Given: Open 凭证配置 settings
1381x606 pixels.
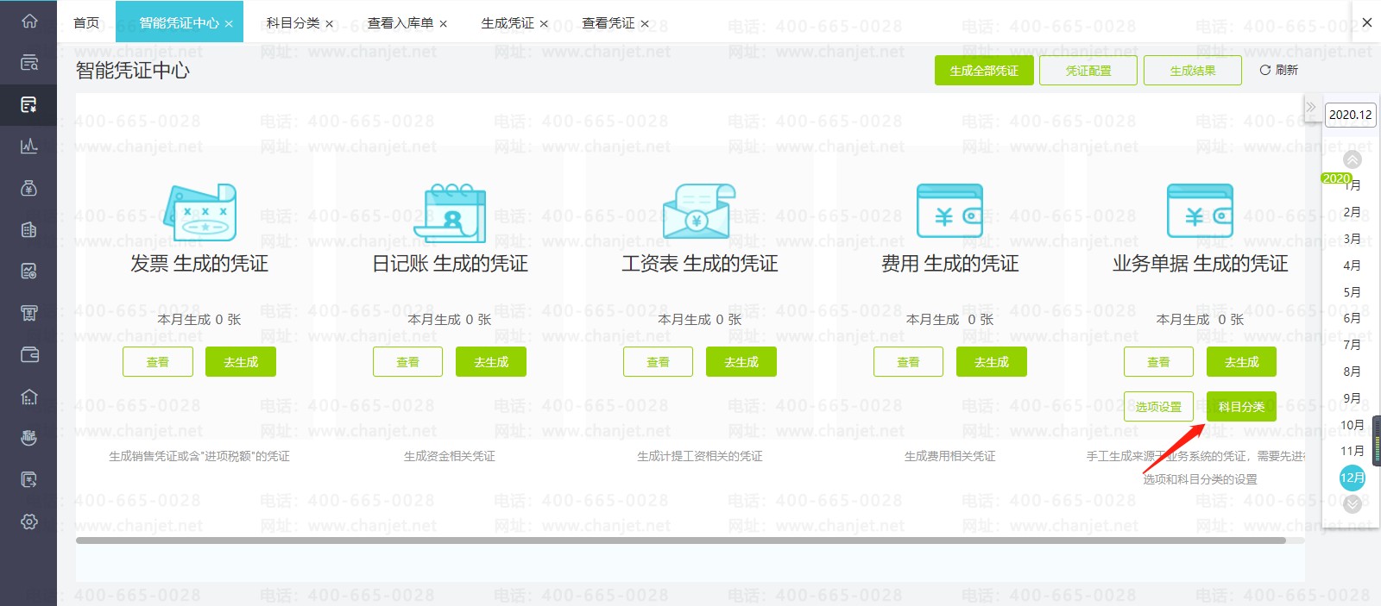Looking at the screenshot, I should [x=1088, y=71].
